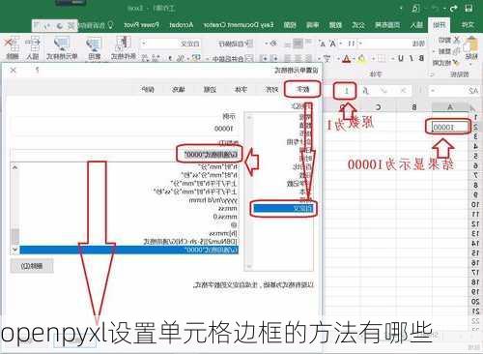Select the yyyy/m/d h:mm format entry

(213, 200)
